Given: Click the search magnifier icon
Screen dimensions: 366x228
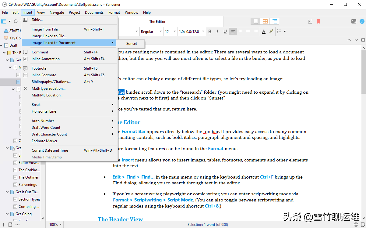Looking at the screenshot, I should (x=15, y=21).
